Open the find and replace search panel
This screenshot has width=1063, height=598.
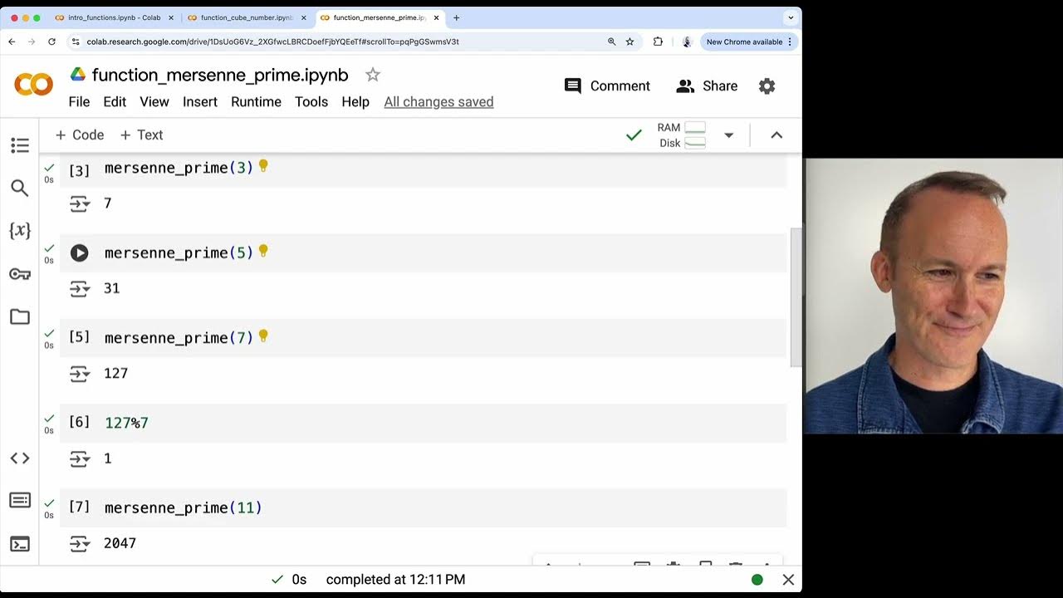(x=20, y=189)
